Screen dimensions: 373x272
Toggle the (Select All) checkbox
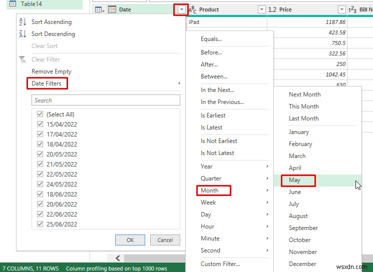[x=40, y=114]
